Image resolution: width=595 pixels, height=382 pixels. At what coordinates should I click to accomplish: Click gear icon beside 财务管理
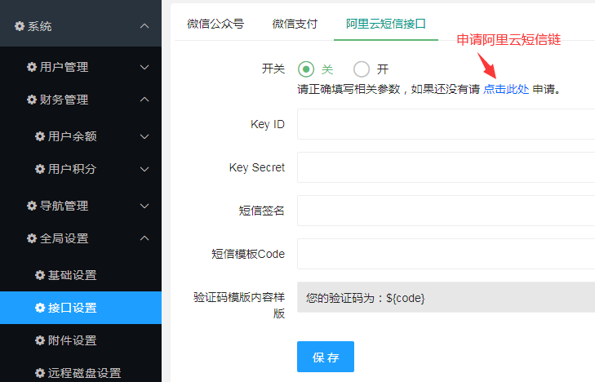click(32, 100)
